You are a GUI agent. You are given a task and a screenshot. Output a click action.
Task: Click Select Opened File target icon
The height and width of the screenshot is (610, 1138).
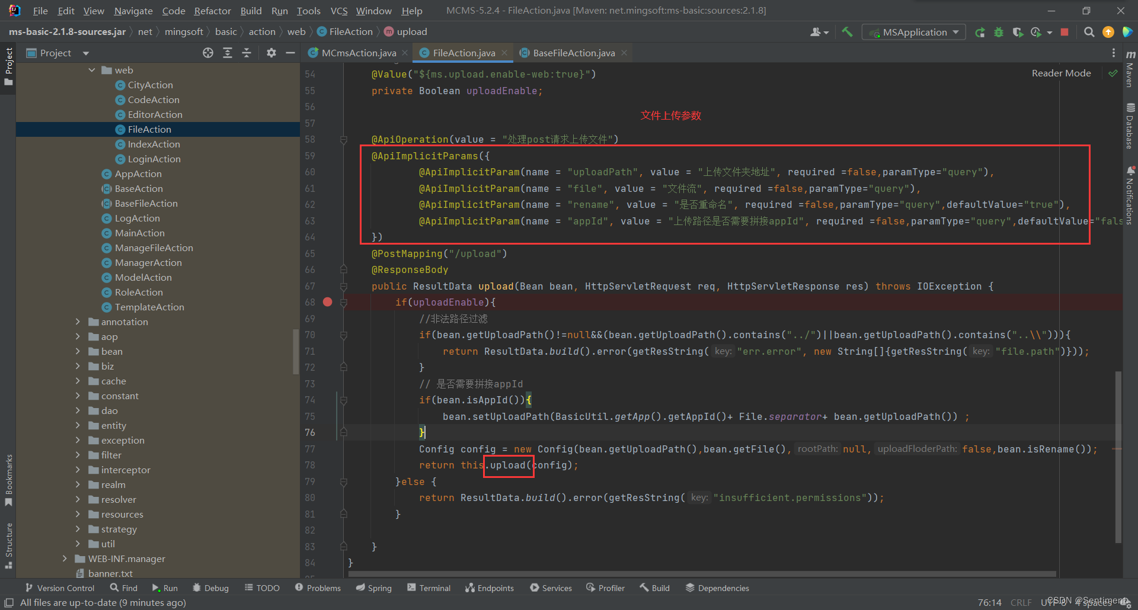click(x=208, y=53)
